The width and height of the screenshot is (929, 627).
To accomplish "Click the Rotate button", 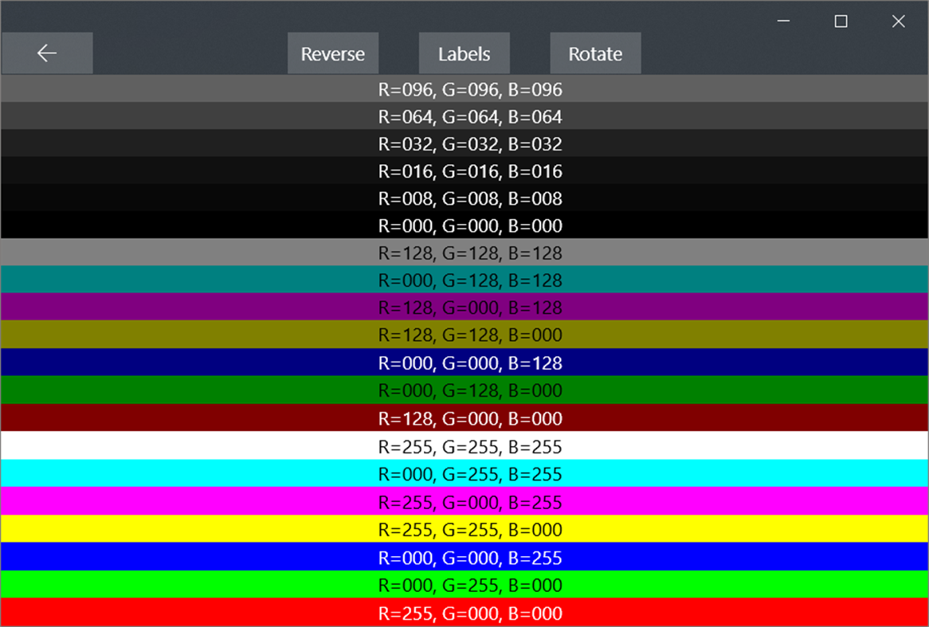I will pyautogui.click(x=594, y=53).
